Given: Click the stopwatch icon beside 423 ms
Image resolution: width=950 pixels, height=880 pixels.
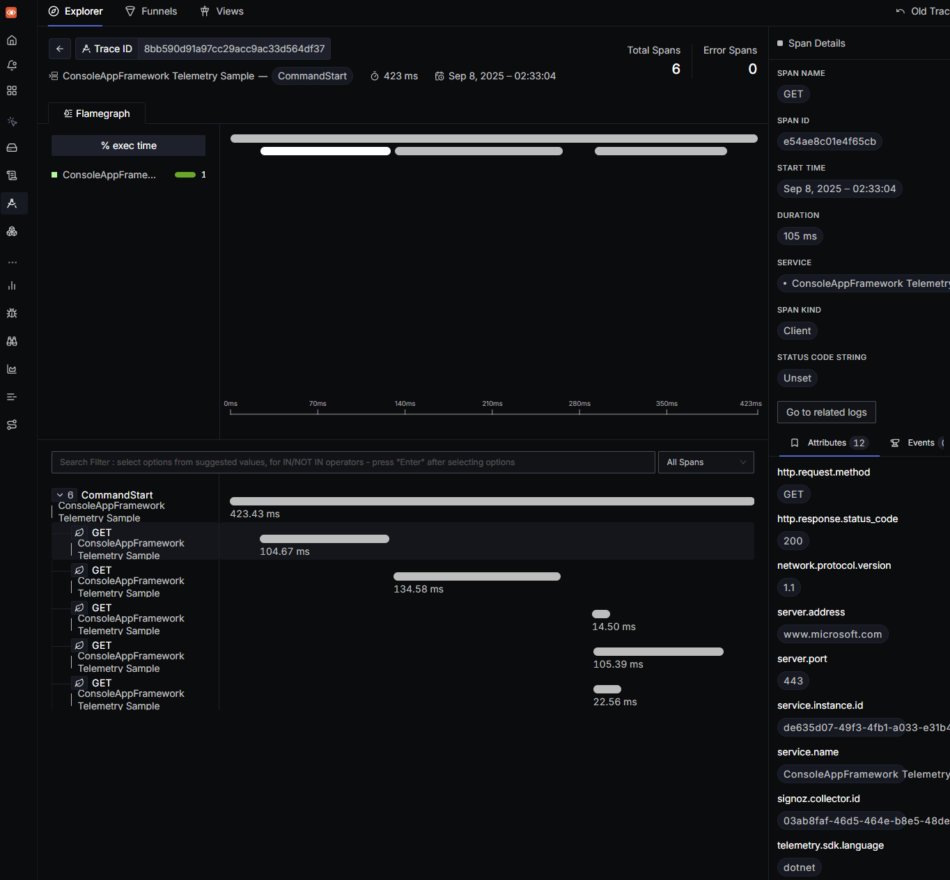Looking at the screenshot, I should tap(375, 76).
